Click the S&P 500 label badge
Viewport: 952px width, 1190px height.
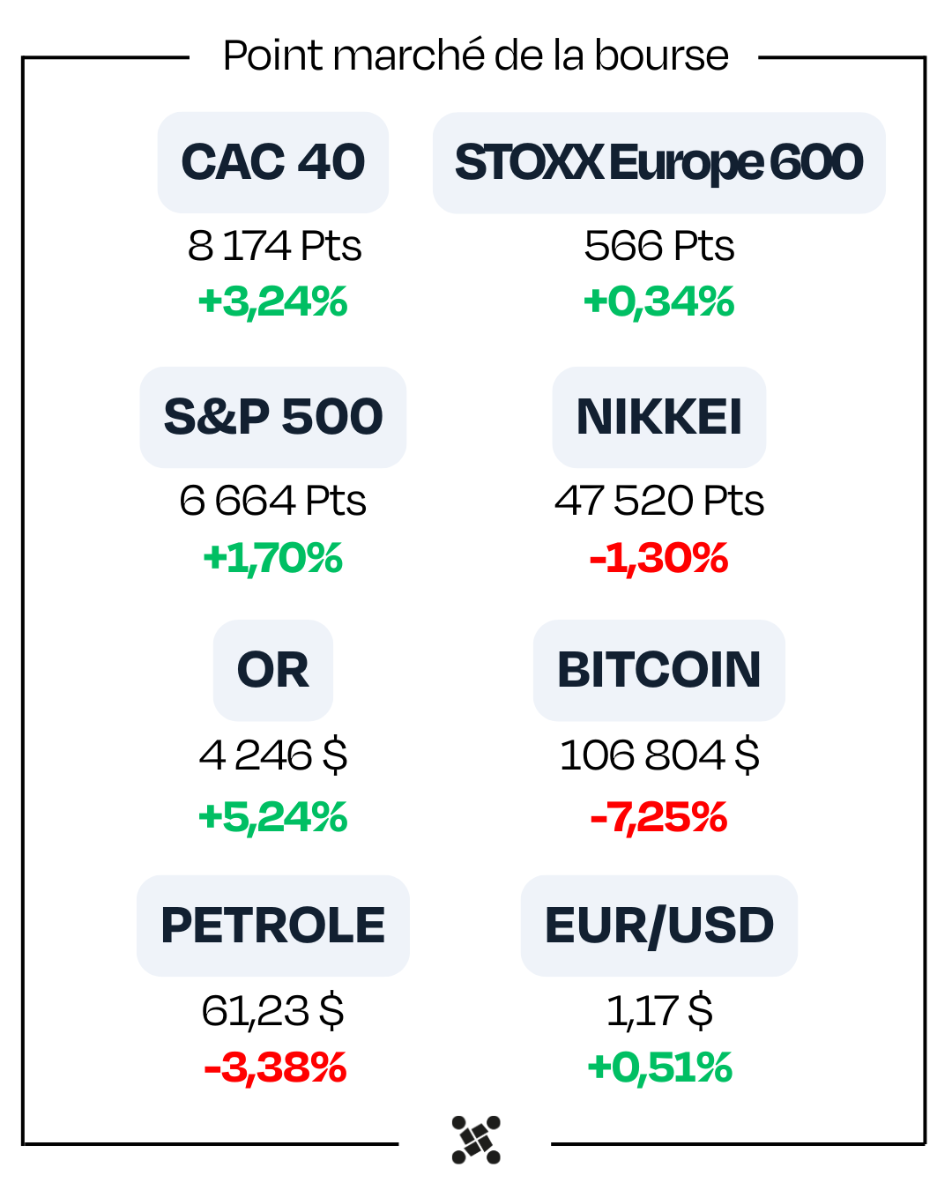pos(273,417)
